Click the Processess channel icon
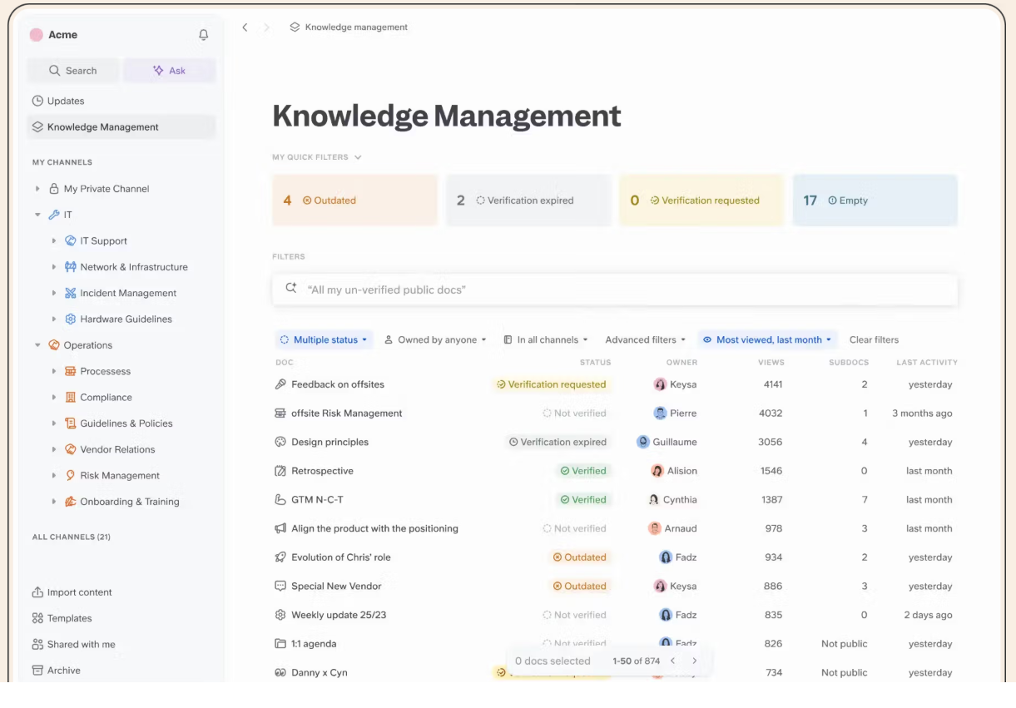The height and width of the screenshot is (708, 1016). point(71,371)
